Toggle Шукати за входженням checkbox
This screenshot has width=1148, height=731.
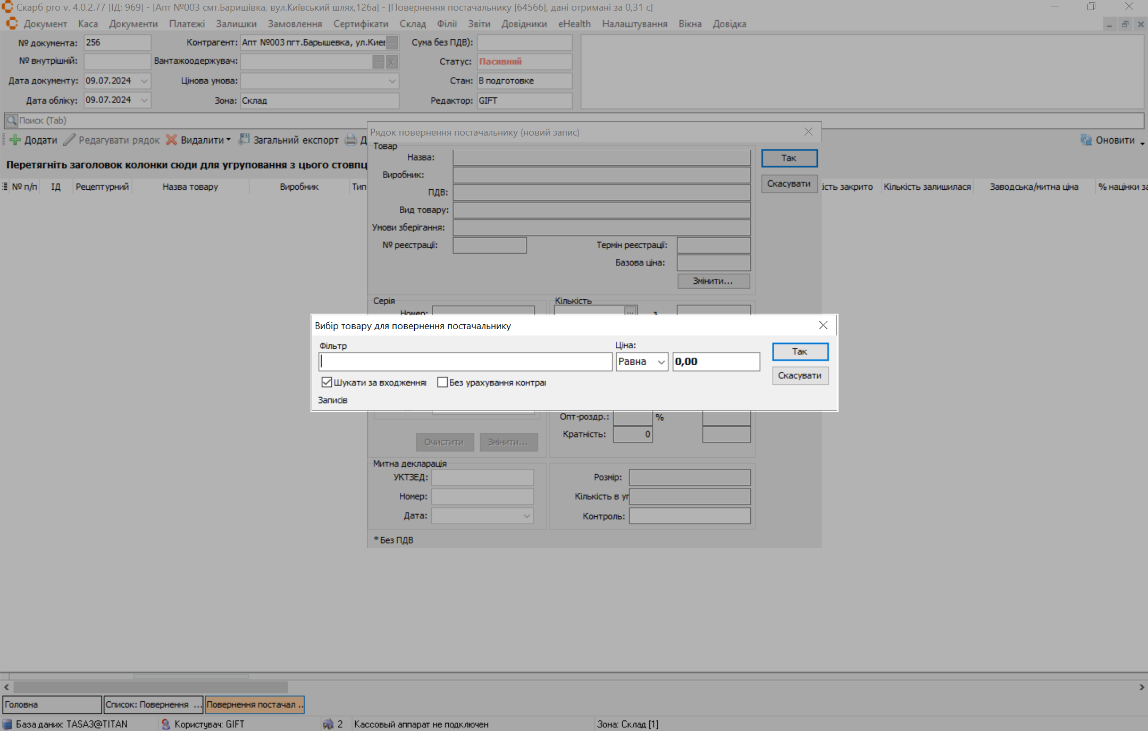coord(326,382)
